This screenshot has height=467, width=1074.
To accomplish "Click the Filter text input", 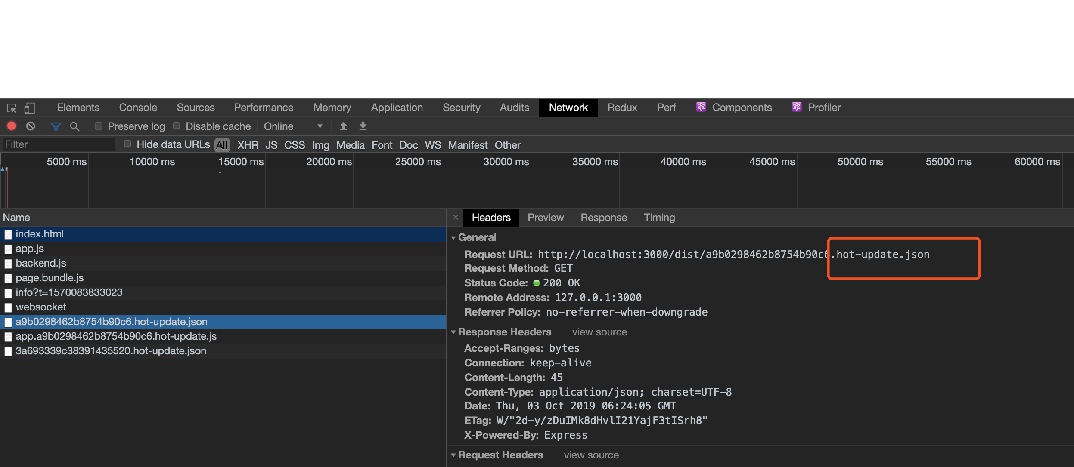I will (58, 144).
